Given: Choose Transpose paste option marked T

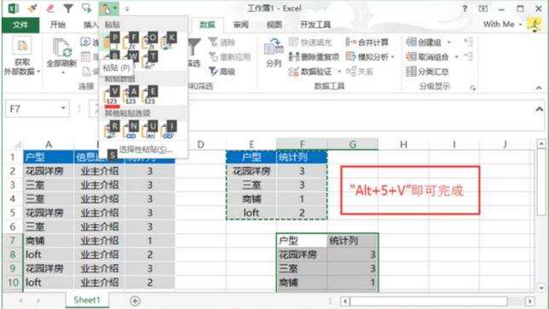Looking at the screenshot, I should [149, 59].
